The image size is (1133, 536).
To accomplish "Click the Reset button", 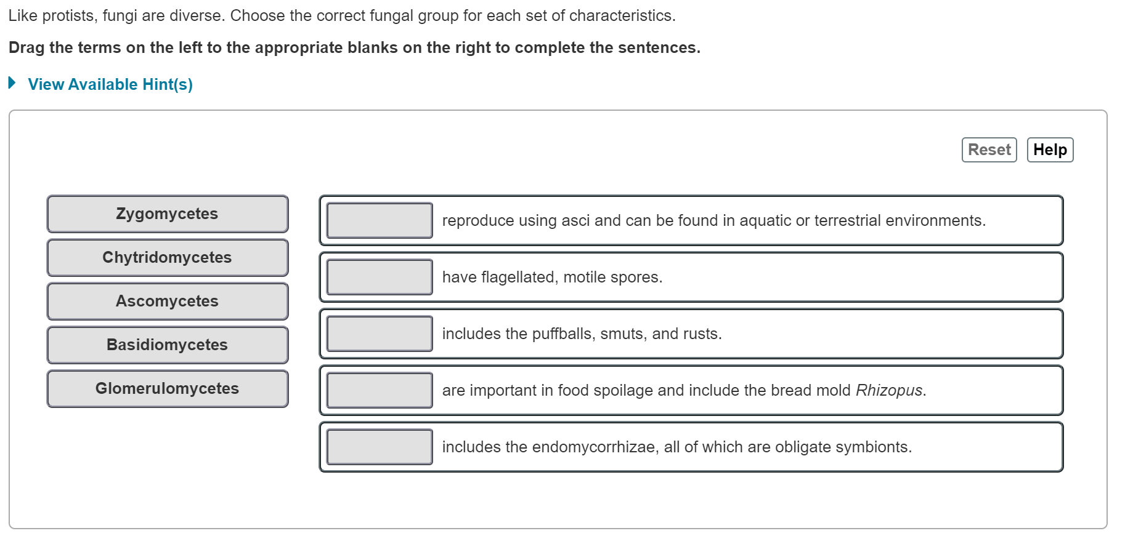I will pyautogui.click(x=988, y=149).
